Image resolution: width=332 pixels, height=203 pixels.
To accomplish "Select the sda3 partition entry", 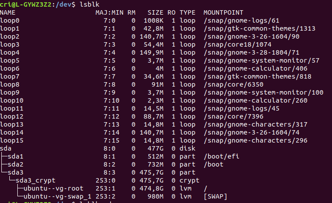I will [x=16, y=172].
